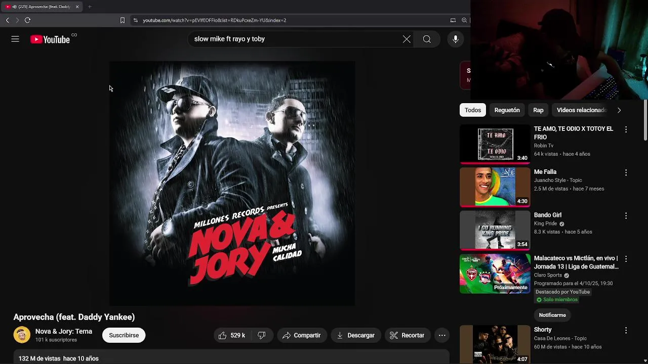Screen dimensions: 648x364
Task: Open the Bando Girl video thumbnail
Action: 495,231
